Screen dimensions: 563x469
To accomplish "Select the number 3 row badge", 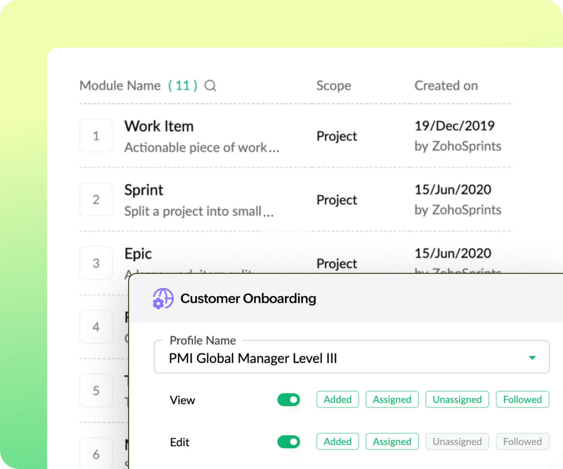I will (96, 263).
